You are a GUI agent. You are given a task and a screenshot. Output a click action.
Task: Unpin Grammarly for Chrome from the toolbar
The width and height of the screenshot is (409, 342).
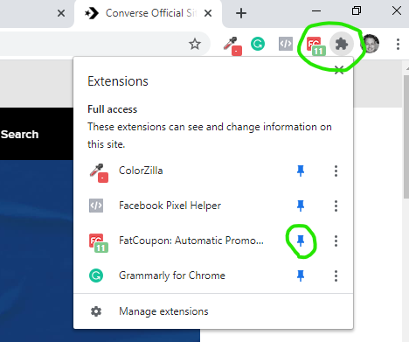coord(301,276)
